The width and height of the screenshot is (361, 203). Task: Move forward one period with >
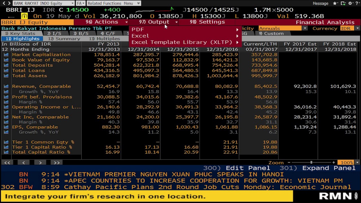coord(40,163)
